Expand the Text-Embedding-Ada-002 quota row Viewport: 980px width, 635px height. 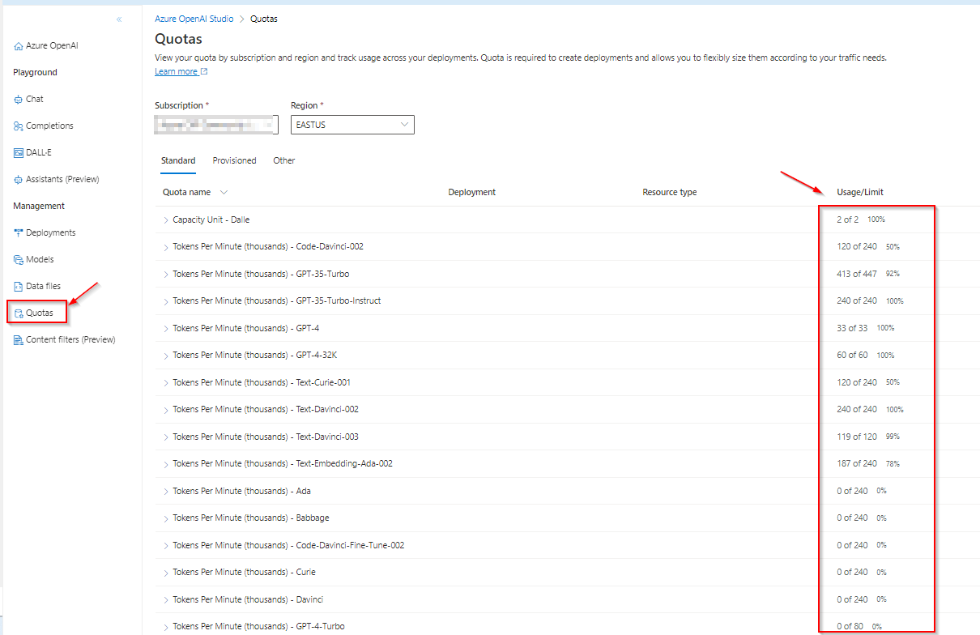coord(166,464)
